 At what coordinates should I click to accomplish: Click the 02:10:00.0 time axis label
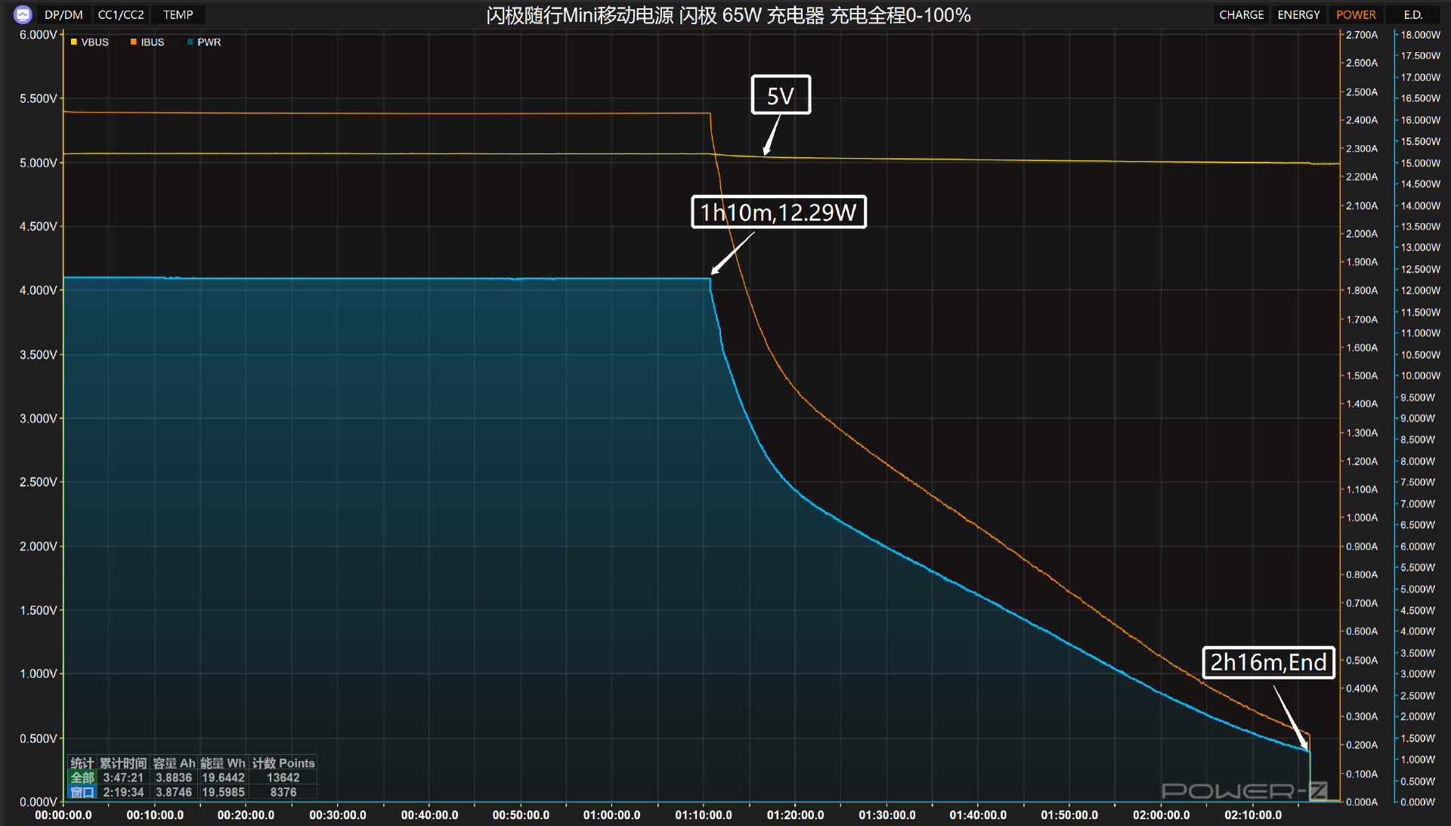click(1253, 815)
